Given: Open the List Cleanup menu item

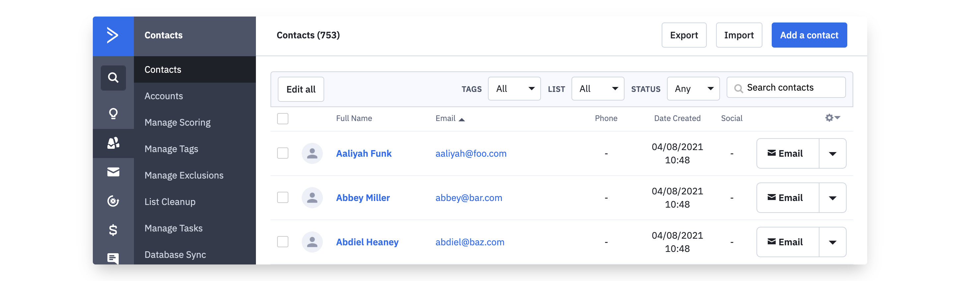Looking at the screenshot, I should pyautogui.click(x=170, y=202).
